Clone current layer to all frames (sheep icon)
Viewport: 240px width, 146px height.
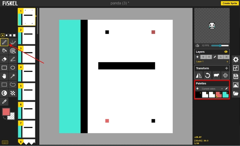click(216, 75)
